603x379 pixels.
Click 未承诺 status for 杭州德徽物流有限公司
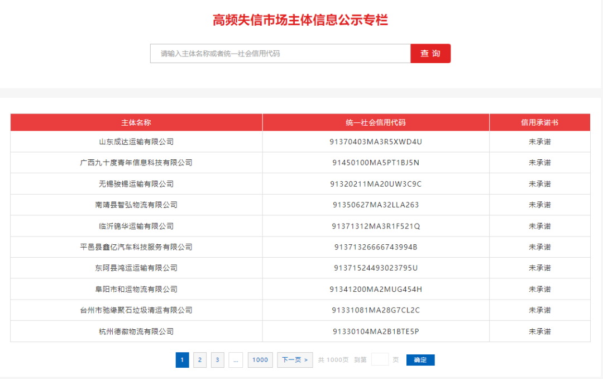[539, 331]
